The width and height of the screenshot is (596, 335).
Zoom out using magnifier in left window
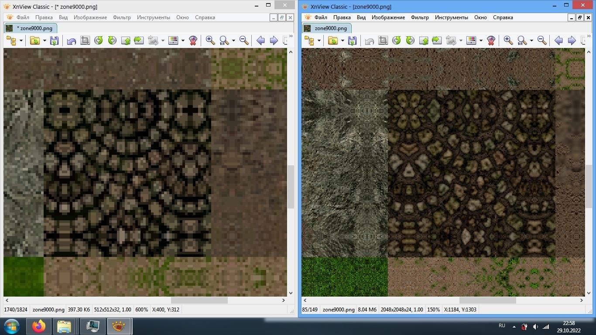[x=244, y=41]
